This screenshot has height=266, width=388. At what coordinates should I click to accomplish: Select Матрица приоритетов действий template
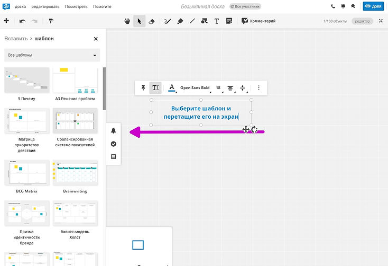(27, 121)
